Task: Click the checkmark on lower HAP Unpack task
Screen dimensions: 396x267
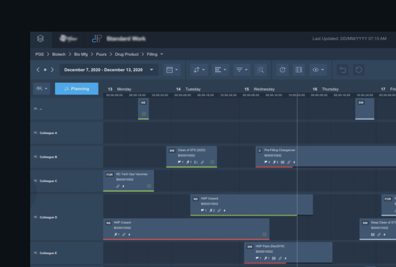Action: [264, 234]
